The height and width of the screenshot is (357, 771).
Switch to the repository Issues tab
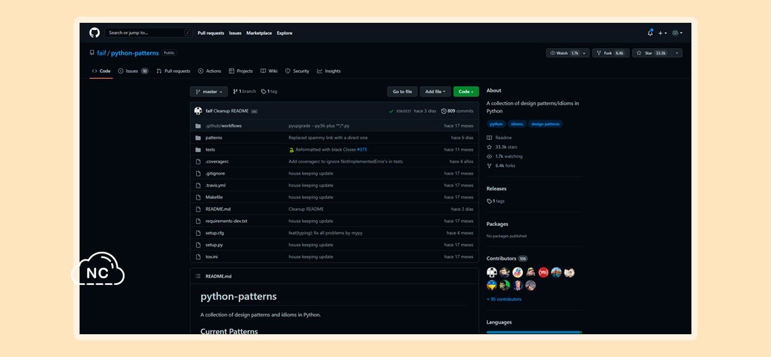pyautogui.click(x=133, y=71)
